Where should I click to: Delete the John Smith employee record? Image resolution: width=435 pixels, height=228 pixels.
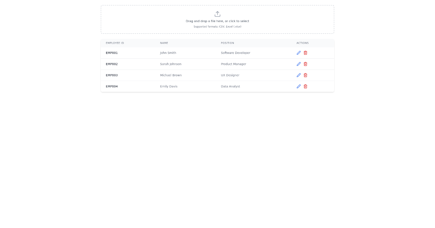(306, 53)
